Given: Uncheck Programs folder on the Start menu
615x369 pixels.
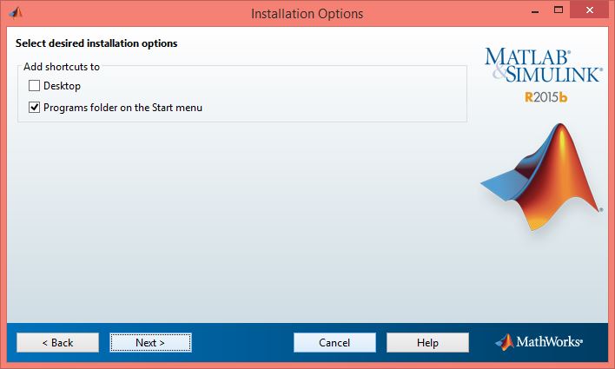Looking at the screenshot, I should tap(35, 108).
